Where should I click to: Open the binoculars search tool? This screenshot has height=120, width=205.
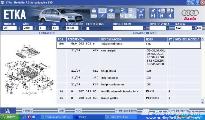(111, 11)
